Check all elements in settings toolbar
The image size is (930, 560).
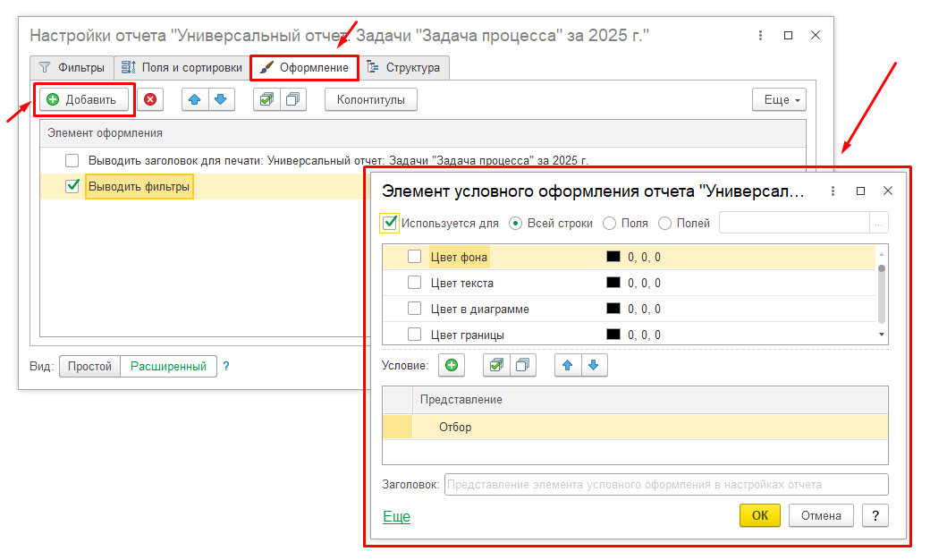pos(266,99)
